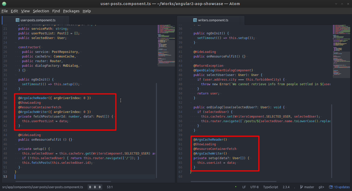This screenshot has width=352, height=191.
Task: Click the 53:1 cursor position indicator
Action: coord(110,187)
